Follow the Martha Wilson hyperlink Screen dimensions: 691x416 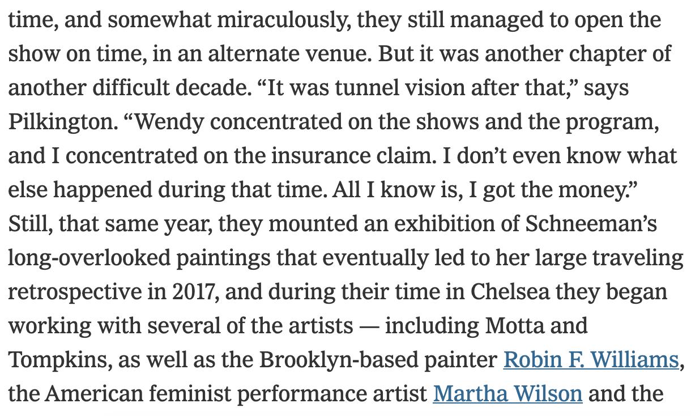[507, 394]
